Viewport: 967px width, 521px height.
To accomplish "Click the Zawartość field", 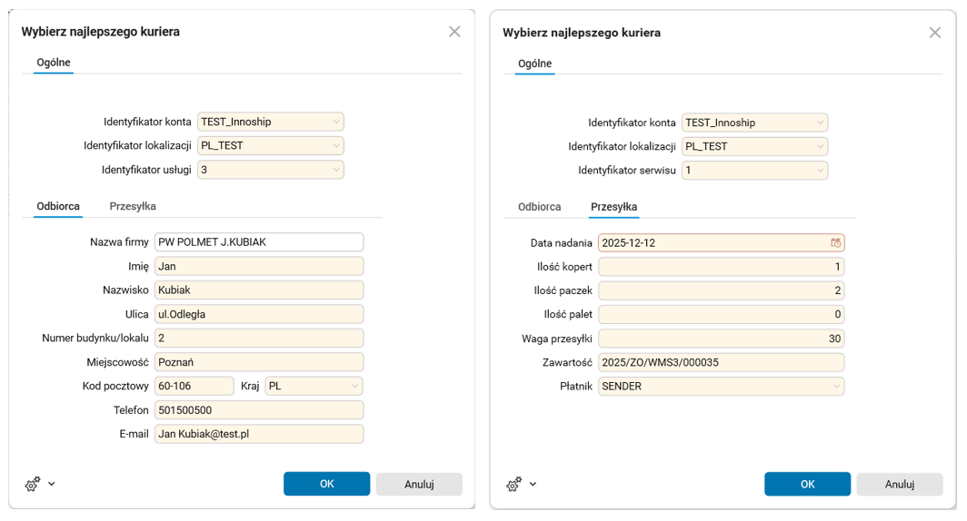I will pos(721,363).
